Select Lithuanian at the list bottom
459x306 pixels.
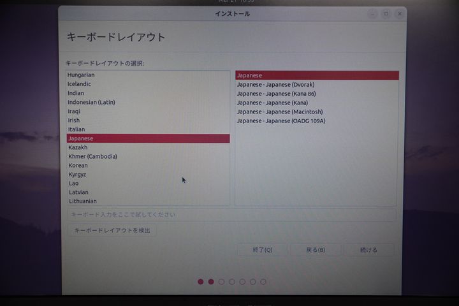[x=148, y=201]
